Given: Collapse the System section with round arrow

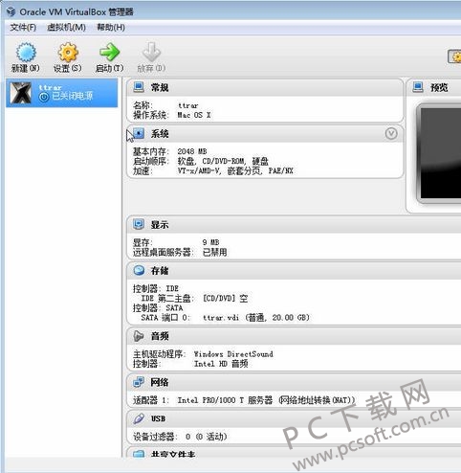Looking at the screenshot, I should click(391, 133).
